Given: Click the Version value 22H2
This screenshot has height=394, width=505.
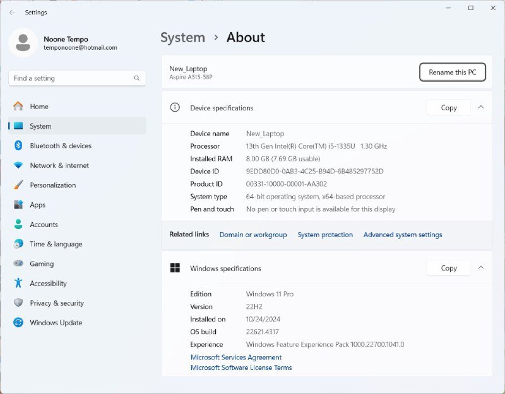Looking at the screenshot, I should (x=254, y=306).
